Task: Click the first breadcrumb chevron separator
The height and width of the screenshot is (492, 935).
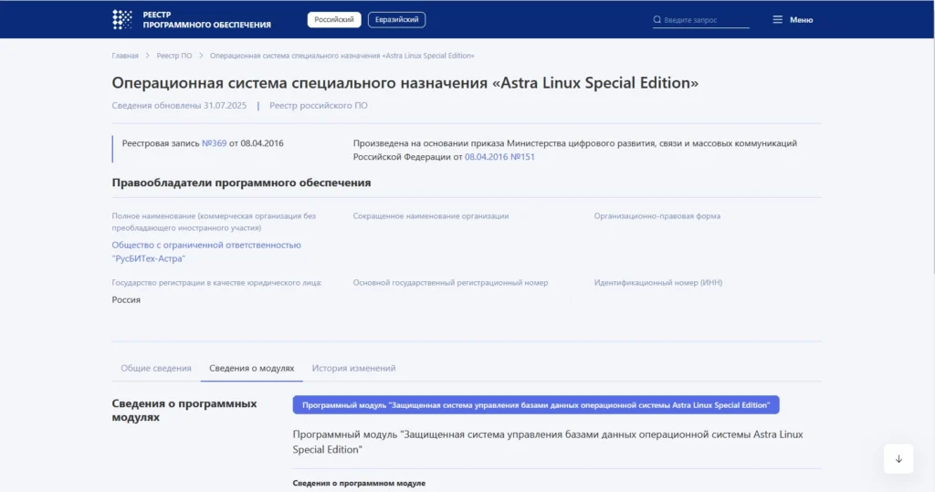Action: tap(147, 56)
